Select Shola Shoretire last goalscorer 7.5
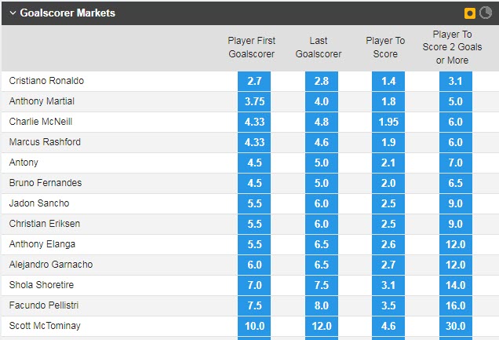 point(322,285)
